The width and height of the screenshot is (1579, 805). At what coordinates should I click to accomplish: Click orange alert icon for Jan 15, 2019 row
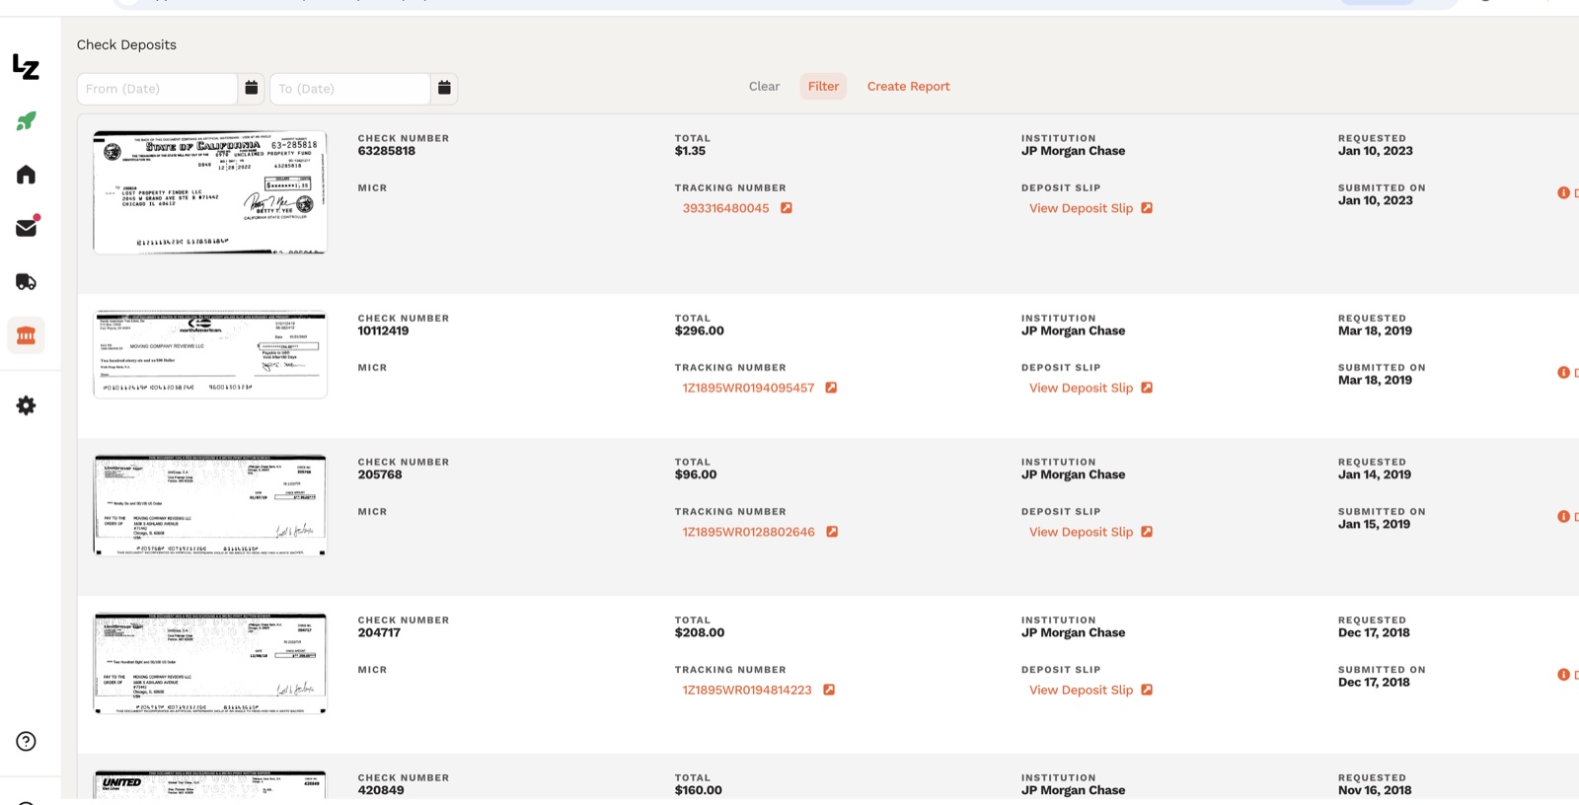click(x=1563, y=516)
